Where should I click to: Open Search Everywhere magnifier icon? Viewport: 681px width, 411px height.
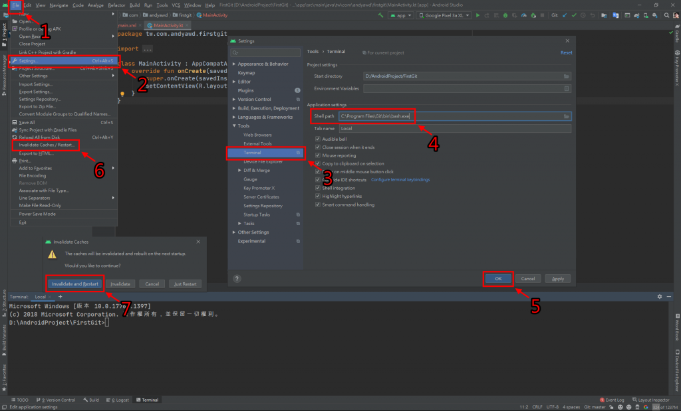pyautogui.click(x=666, y=15)
